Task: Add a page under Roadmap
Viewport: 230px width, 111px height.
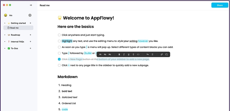Action: tap(30, 35)
